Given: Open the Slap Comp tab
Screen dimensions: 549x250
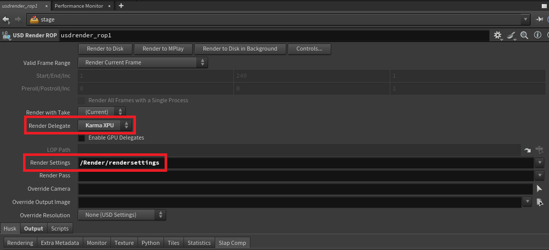Looking at the screenshot, I should point(232,243).
